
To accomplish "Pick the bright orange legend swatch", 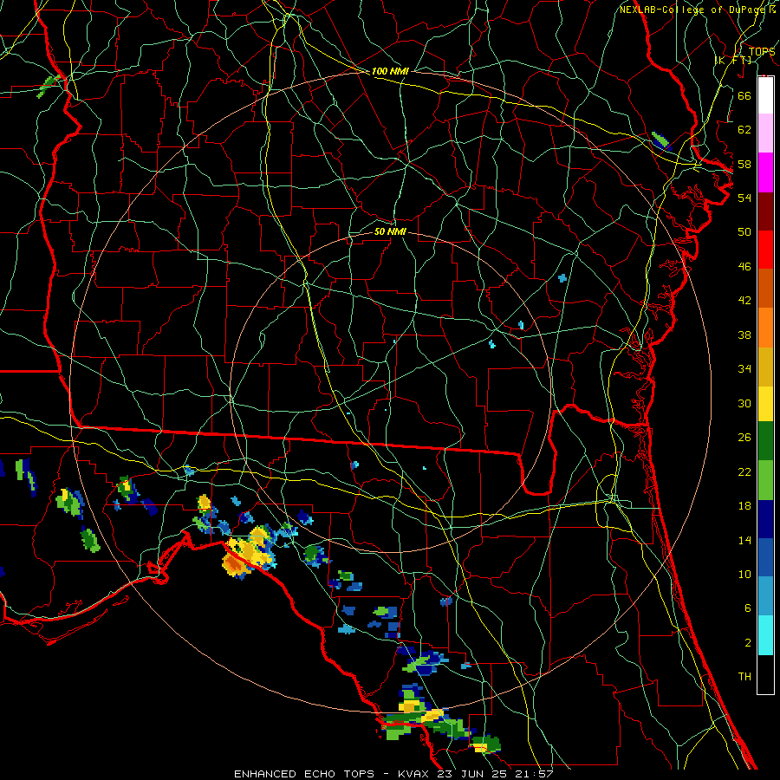I will [x=765, y=328].
